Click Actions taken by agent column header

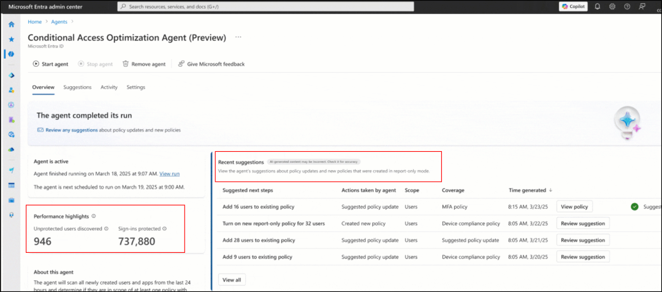point(368,190)
